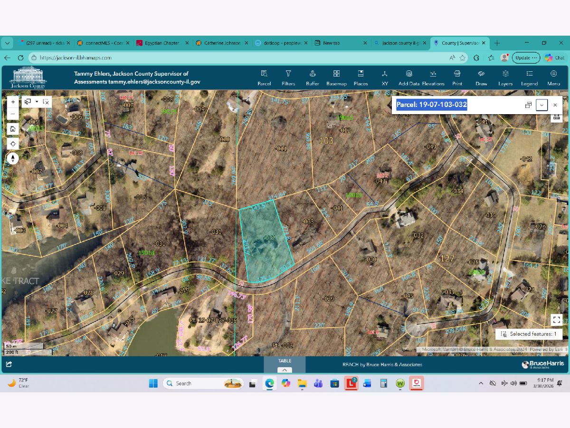Zoom in the map with plus button

pos(13,102)
